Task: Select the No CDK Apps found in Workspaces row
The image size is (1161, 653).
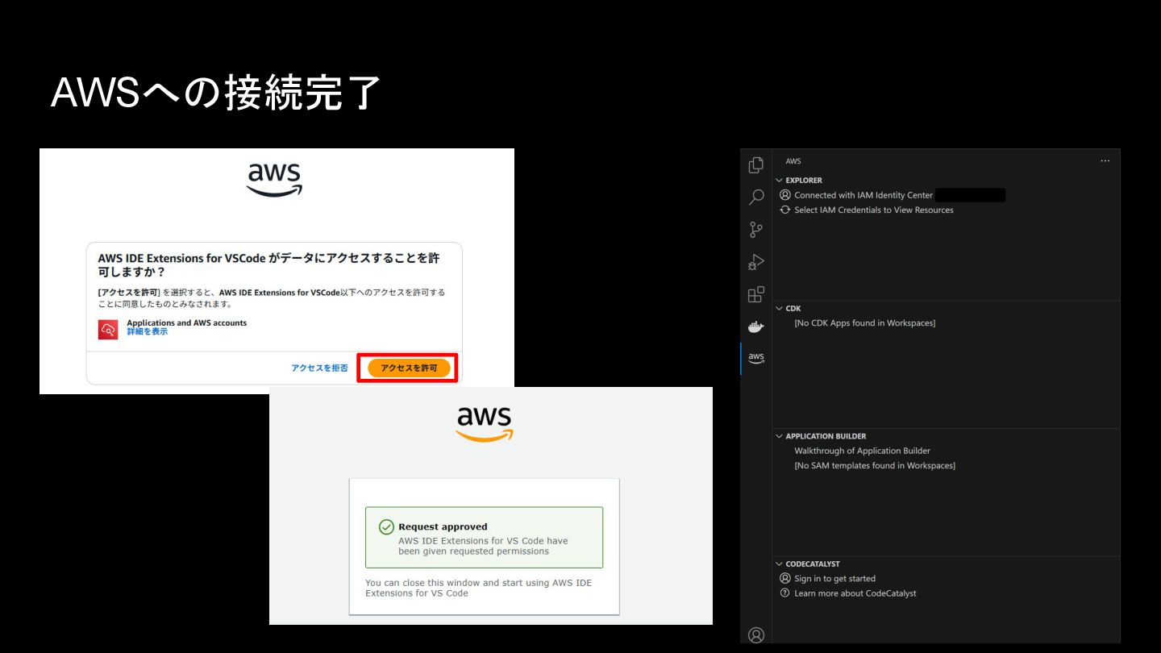Action: 865,323
